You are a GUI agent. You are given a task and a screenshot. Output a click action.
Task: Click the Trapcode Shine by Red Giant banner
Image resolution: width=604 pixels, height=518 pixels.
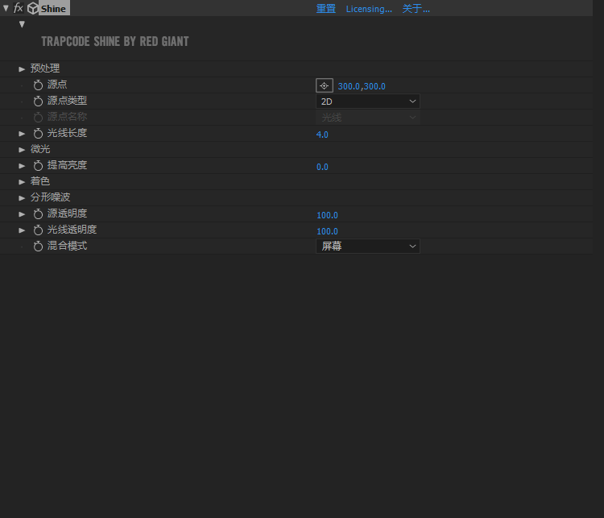(115, 41)
